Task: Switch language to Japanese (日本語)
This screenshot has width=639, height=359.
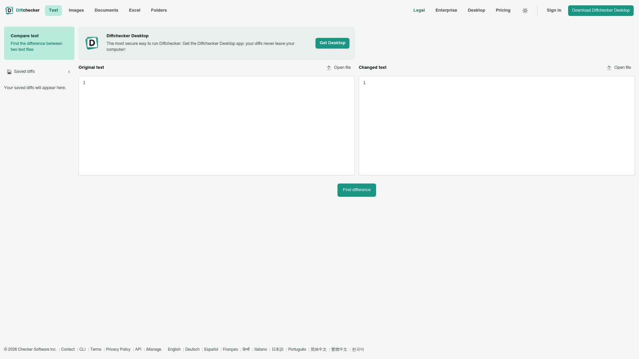Action: tap(278, 350)
